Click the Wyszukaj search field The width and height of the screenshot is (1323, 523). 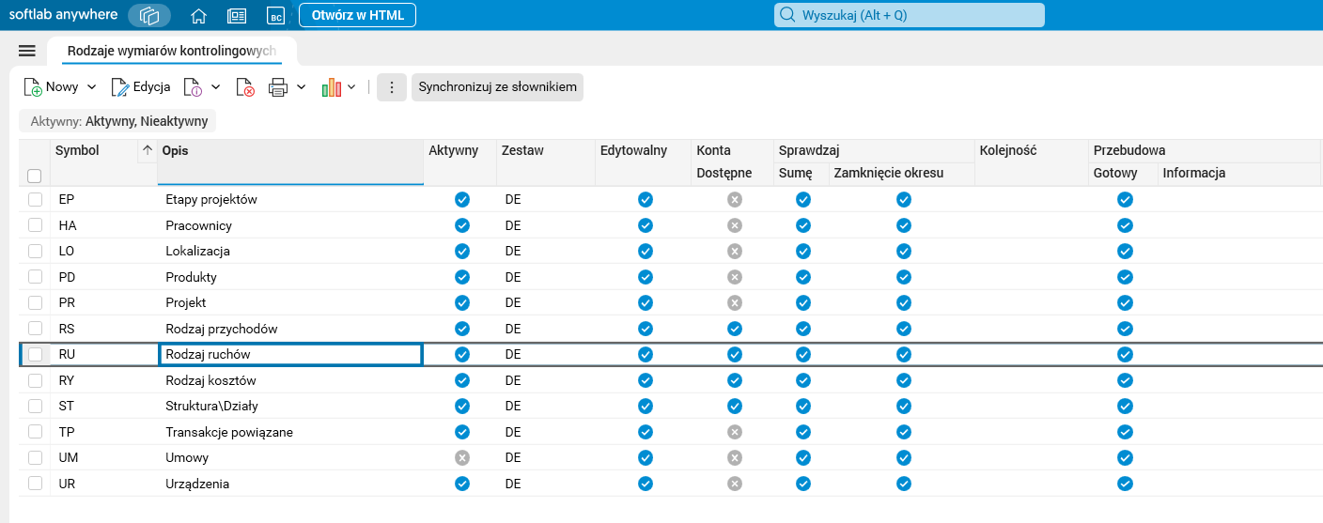pyautogui.click(x=909, y=15)
